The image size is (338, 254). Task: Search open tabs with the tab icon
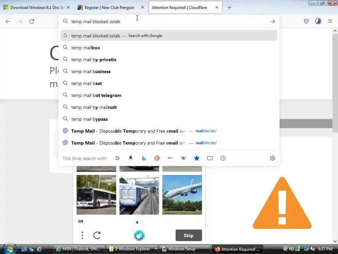210,158
